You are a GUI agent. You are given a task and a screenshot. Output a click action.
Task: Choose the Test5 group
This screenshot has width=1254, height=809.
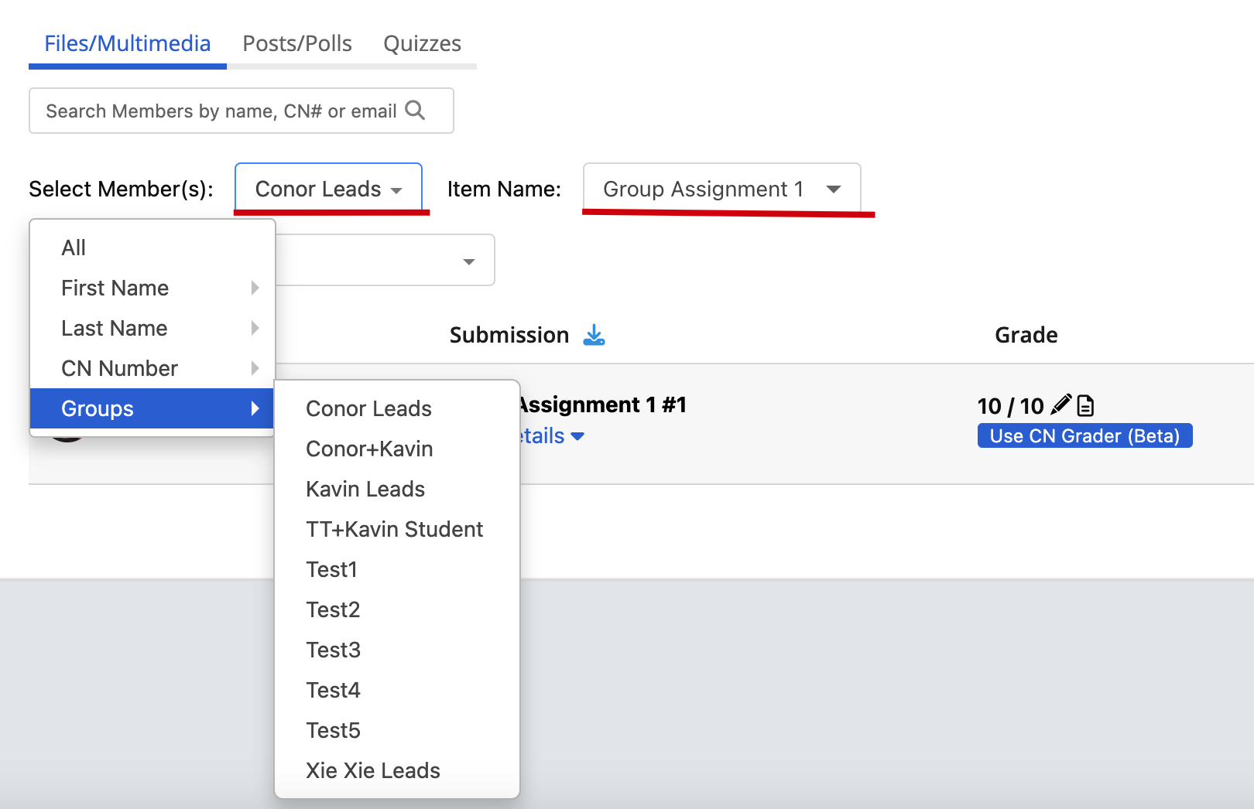tap(397, 730)
